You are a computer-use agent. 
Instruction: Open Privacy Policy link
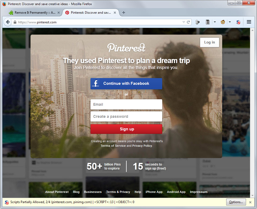click(142, 146)
